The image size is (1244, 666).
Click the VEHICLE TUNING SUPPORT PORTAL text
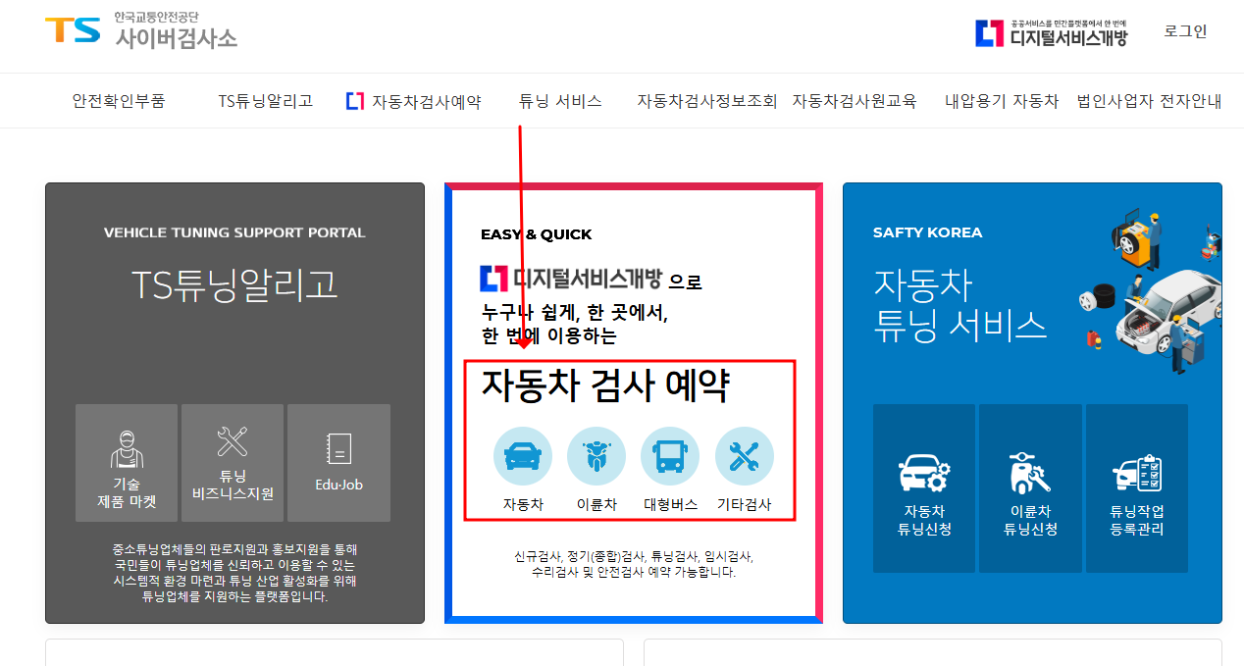[x=234, y=232]
